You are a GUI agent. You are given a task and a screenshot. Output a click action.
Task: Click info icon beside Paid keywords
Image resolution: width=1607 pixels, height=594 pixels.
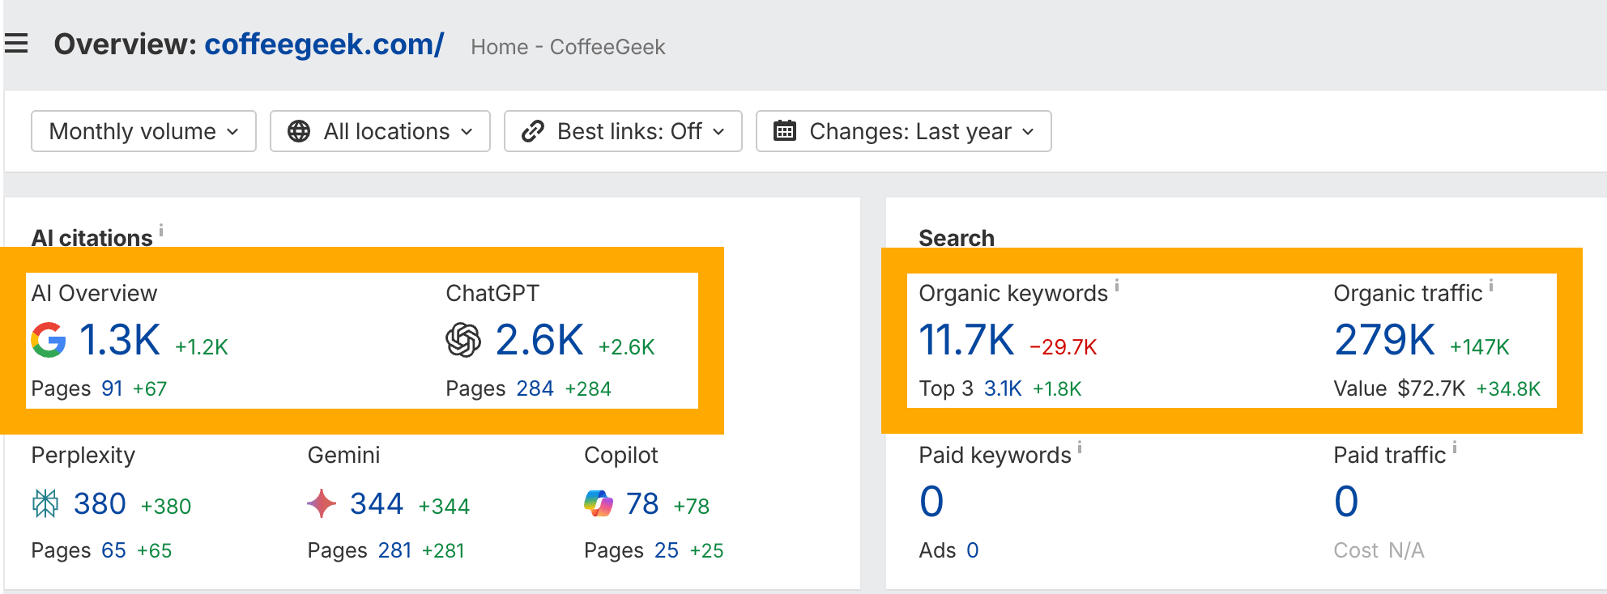click(1080, 447)
